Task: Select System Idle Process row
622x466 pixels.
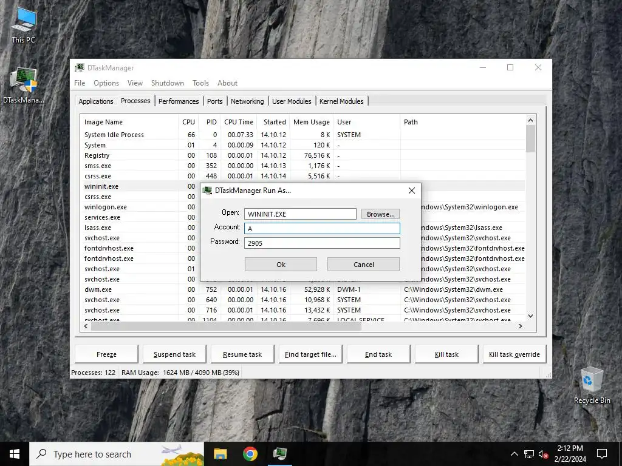Action: [303, 135]
